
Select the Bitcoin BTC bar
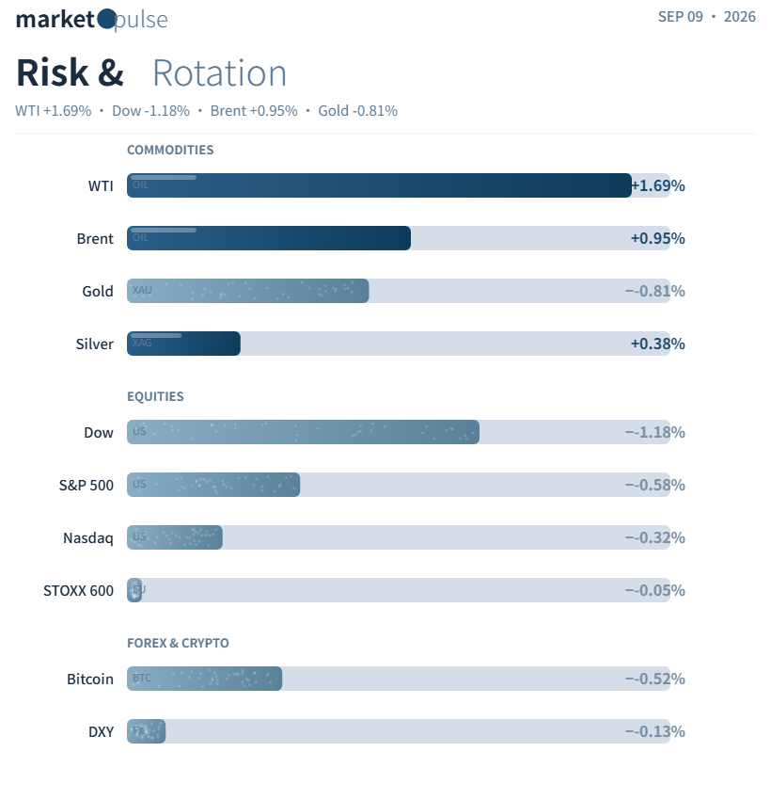pyautogui.click(x=204, y=679)
